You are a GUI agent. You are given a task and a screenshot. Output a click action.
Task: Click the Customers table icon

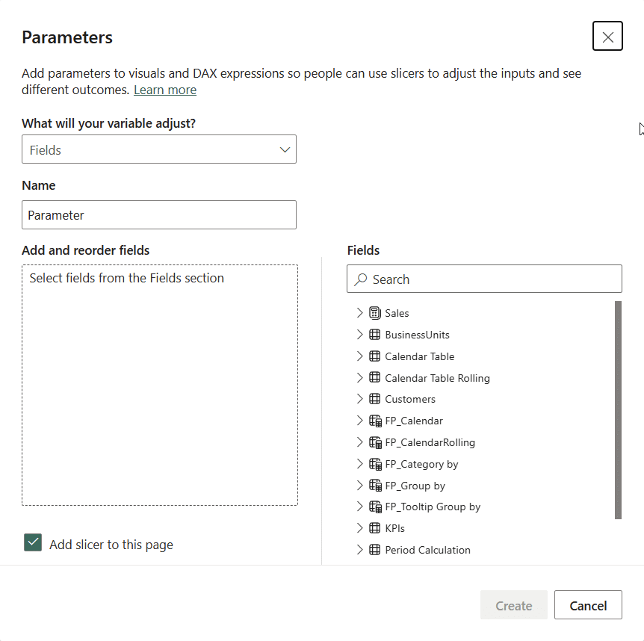pos(374,399)
